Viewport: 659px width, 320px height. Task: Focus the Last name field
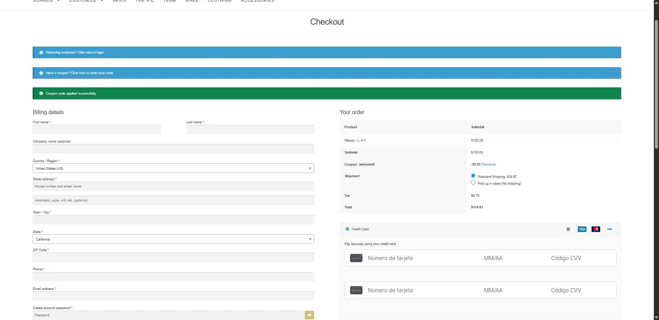(250, 130)
